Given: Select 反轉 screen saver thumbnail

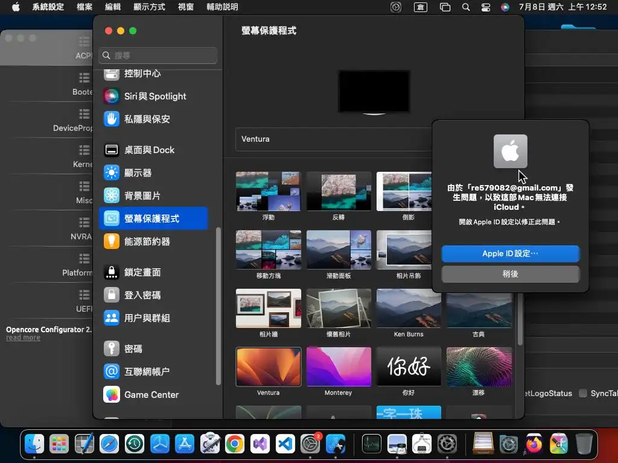Looking at the screenshot, I should click(339, 191).
